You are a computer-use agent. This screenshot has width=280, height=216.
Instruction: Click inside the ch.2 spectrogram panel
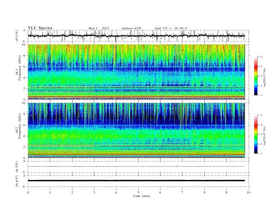click(136, 131)
